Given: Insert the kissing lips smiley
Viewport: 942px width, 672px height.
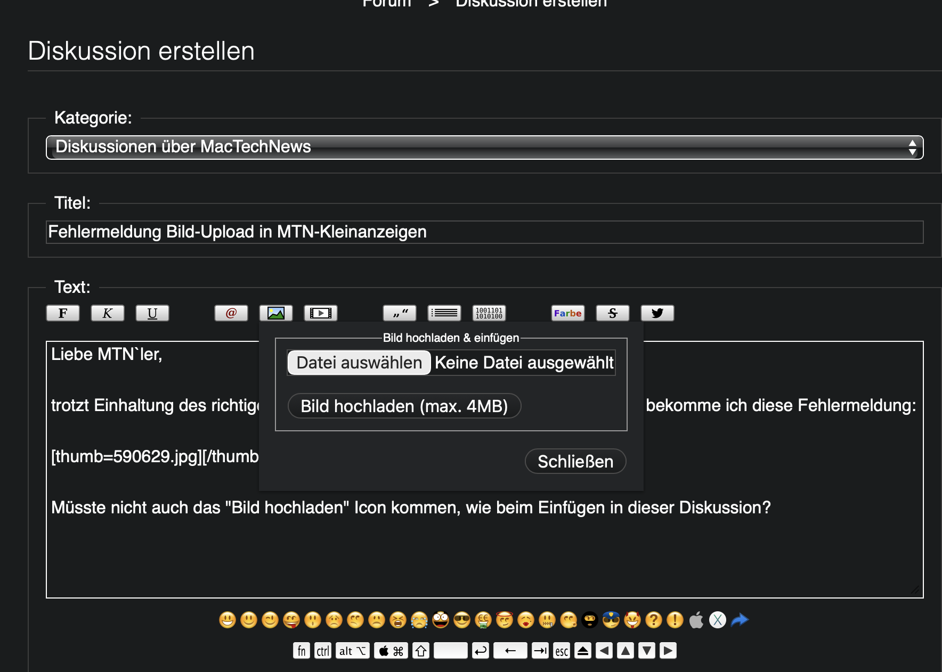Looking at the screenshot, I should (526, 620).
